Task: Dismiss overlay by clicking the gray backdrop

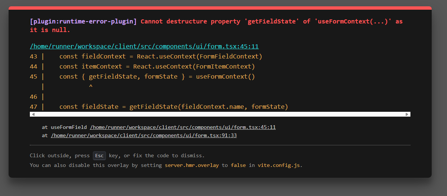Action: [x=224, y=188]
